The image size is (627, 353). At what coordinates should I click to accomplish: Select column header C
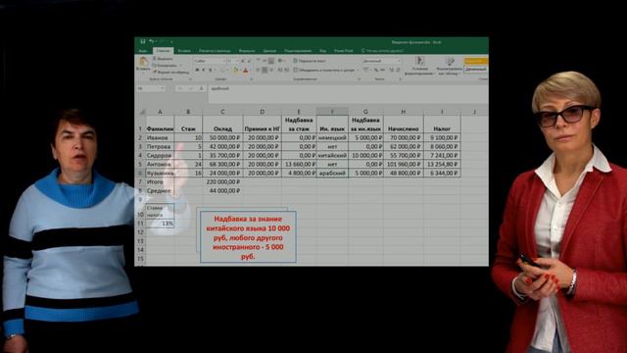pyautogui.click(x=222, y=112)
